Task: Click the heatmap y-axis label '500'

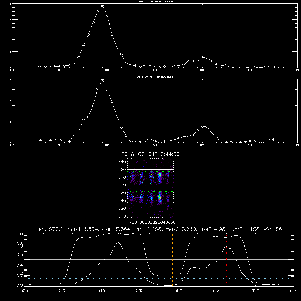Action: pyautogui.click(x=122, y=216)
